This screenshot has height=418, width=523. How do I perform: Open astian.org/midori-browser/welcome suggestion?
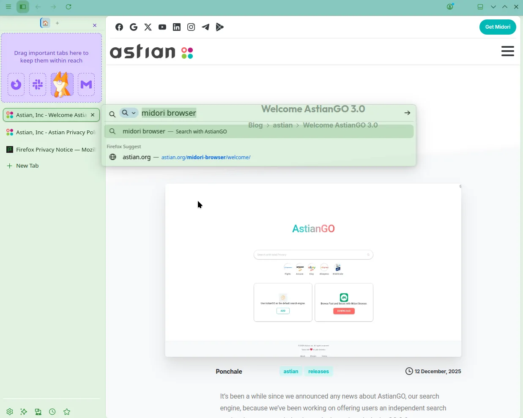click(x=259, y=157)
